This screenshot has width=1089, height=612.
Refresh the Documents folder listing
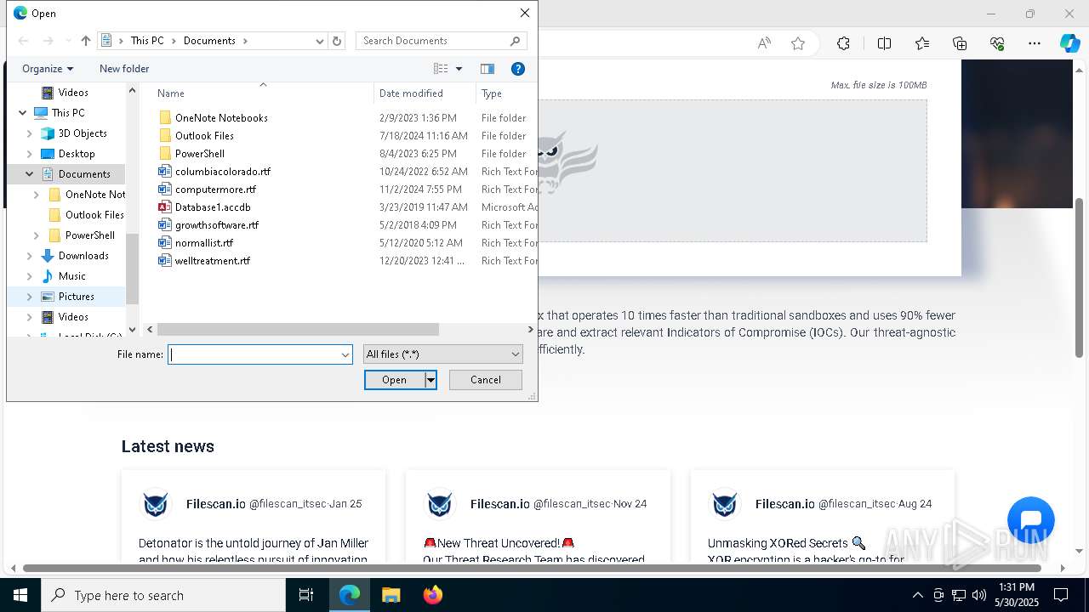(337, 41)
